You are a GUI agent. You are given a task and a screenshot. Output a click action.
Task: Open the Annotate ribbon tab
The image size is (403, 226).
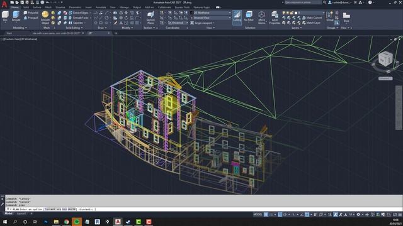point(101,8)
